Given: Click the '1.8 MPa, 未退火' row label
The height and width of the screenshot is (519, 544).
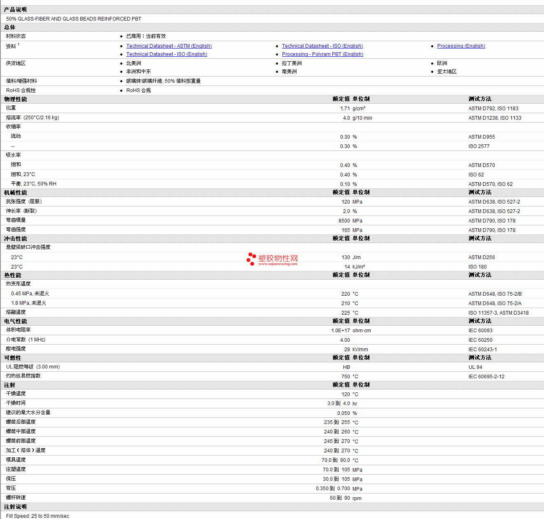Looking at the screenshot, I should 29,303.
